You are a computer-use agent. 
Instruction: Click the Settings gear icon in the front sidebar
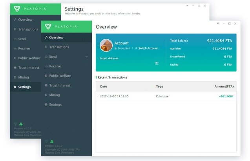[46, 104]
